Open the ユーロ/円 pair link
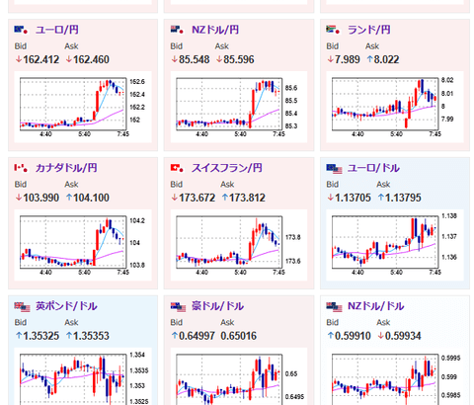This screenshot has height=405, width=474. (57, 30)
